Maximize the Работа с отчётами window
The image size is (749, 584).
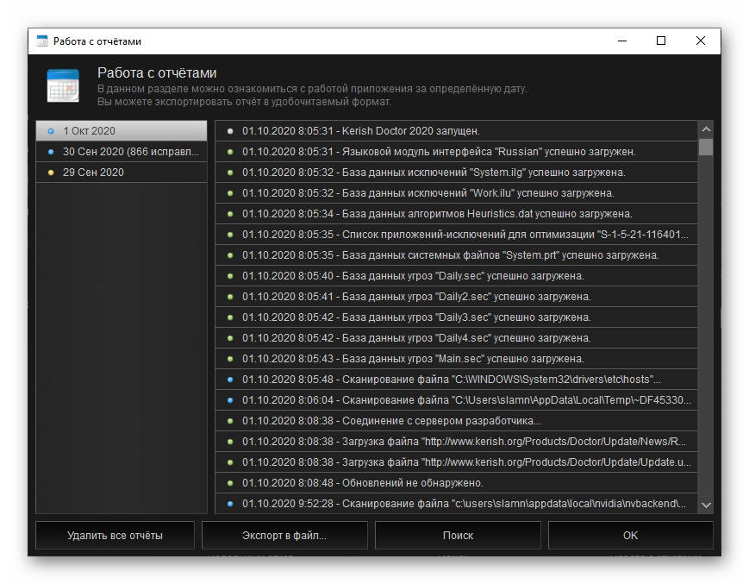point(661,41)
